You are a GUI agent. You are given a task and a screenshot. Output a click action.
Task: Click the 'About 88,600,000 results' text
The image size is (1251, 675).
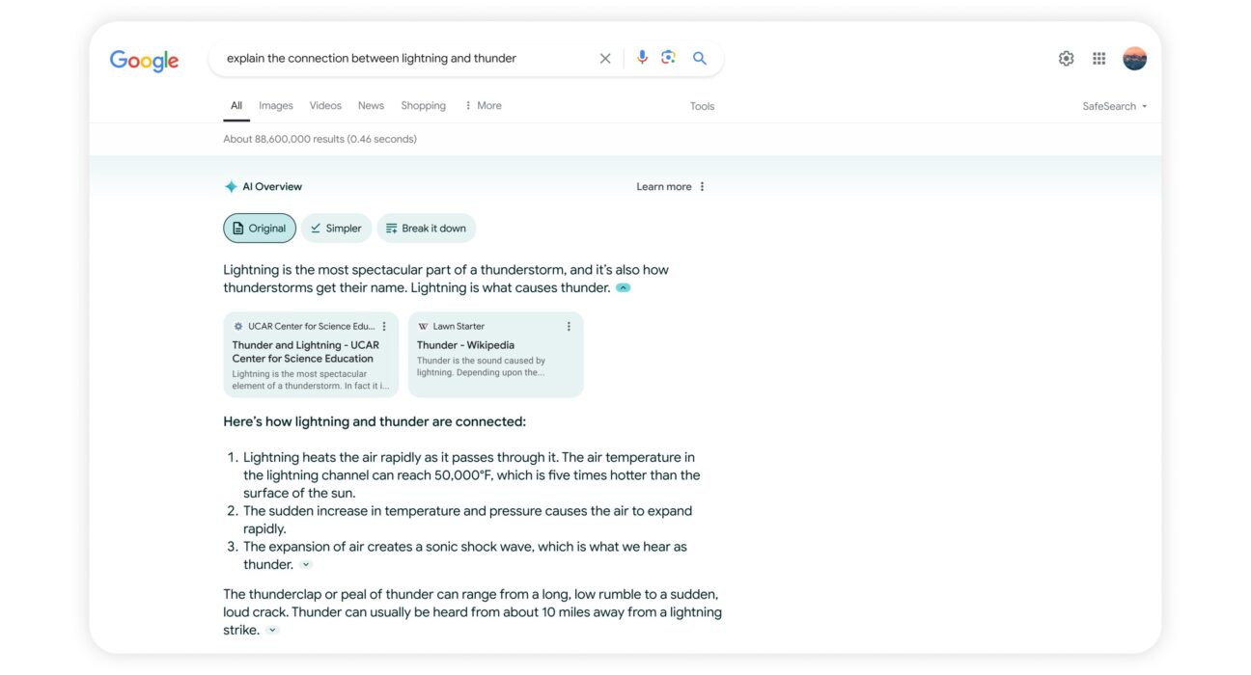pos(320,140)
